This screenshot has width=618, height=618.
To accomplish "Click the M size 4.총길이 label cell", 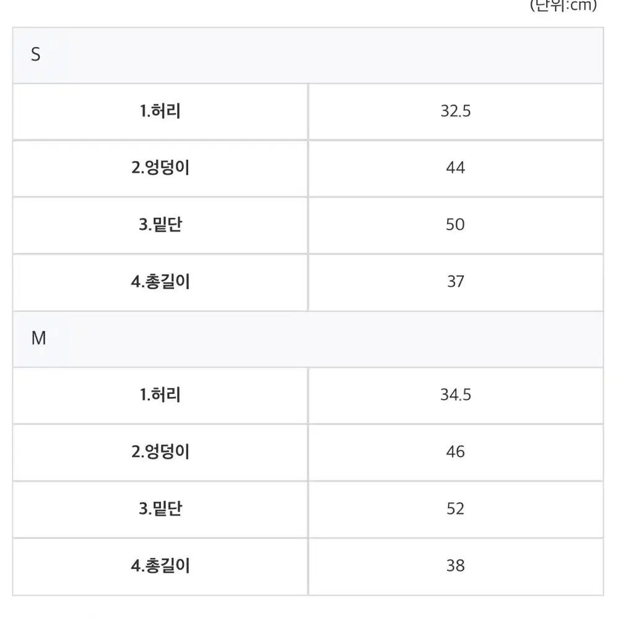I will [x=160, y=567].
